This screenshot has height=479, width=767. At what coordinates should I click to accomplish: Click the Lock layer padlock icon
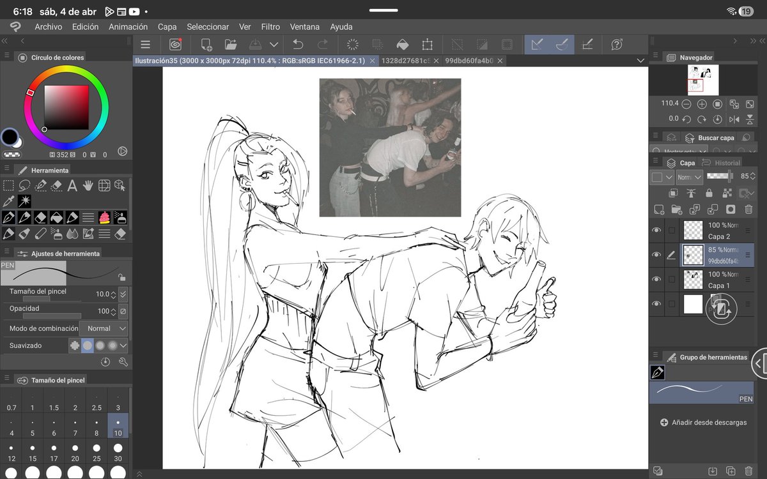pyautogui.click(x=709, y=193)
